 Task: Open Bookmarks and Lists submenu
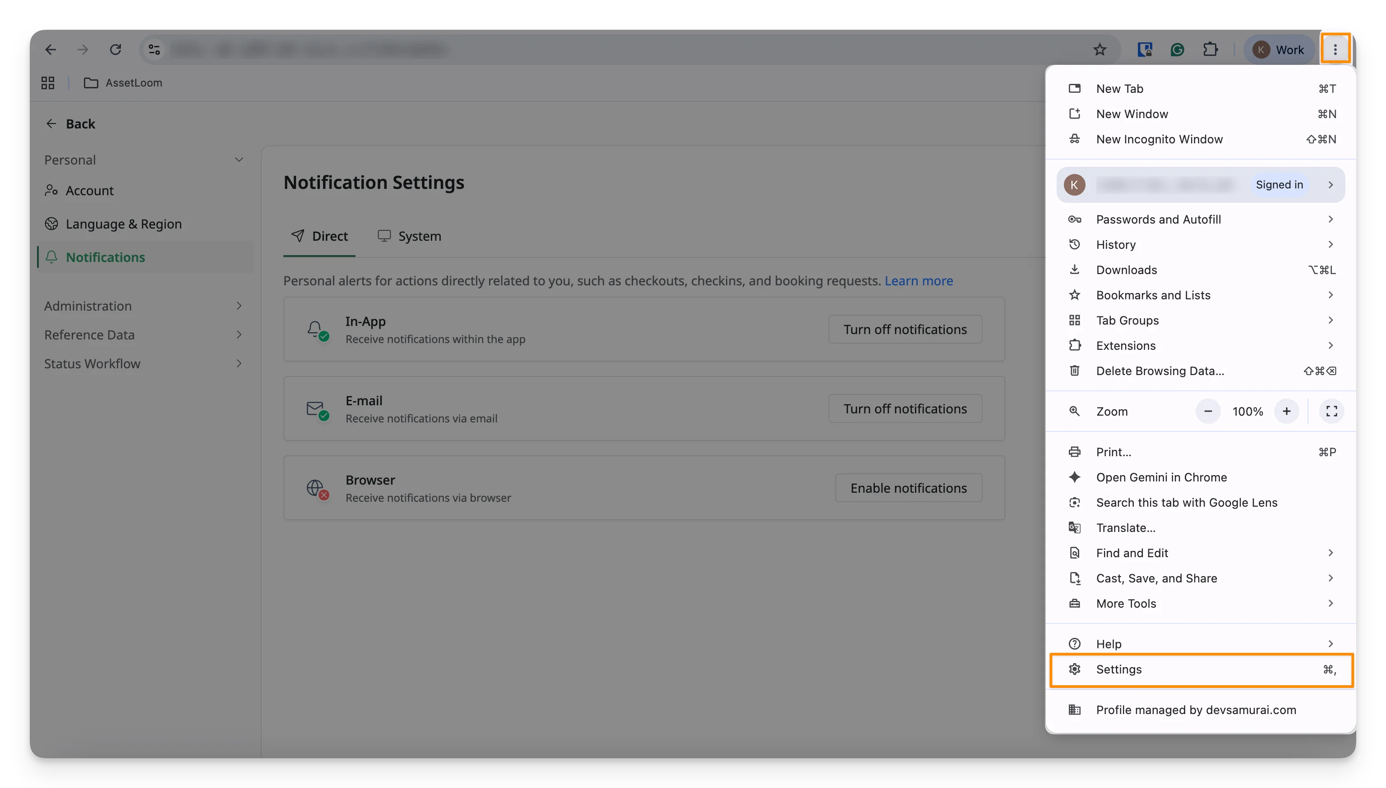1200,295
